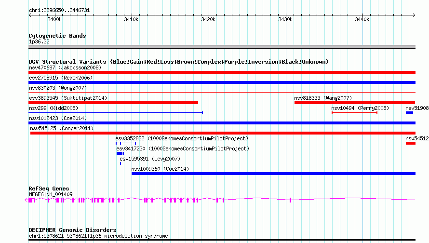Click the nsv818333 (Wang2007) label
Viewport: 429px width, 243px height.
pos(323,98)
